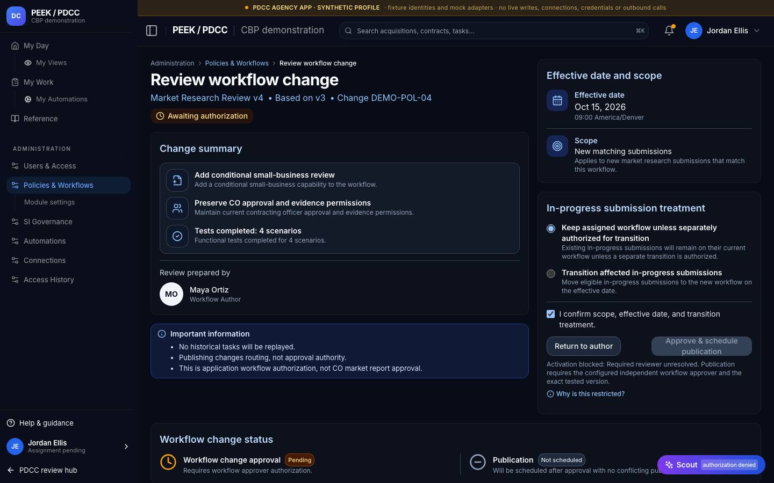Click the Publication not-scheduled circle icon
Image resolution: width=774 pixels, height=483 pixels.
(x=478, y=462)
